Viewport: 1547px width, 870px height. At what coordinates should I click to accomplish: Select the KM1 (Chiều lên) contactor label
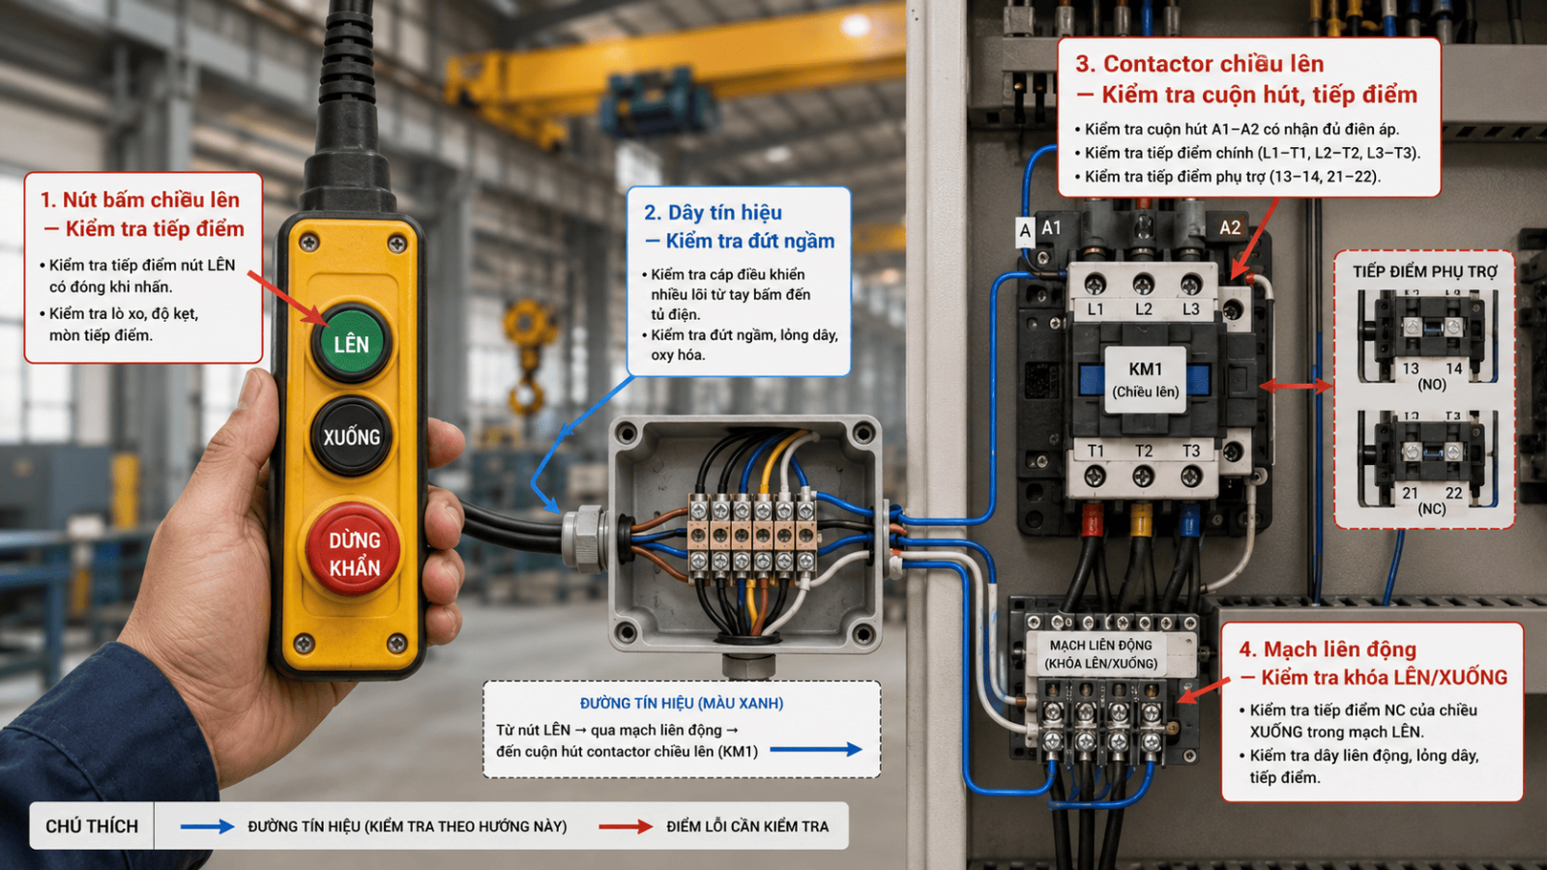coord(1146,380)
